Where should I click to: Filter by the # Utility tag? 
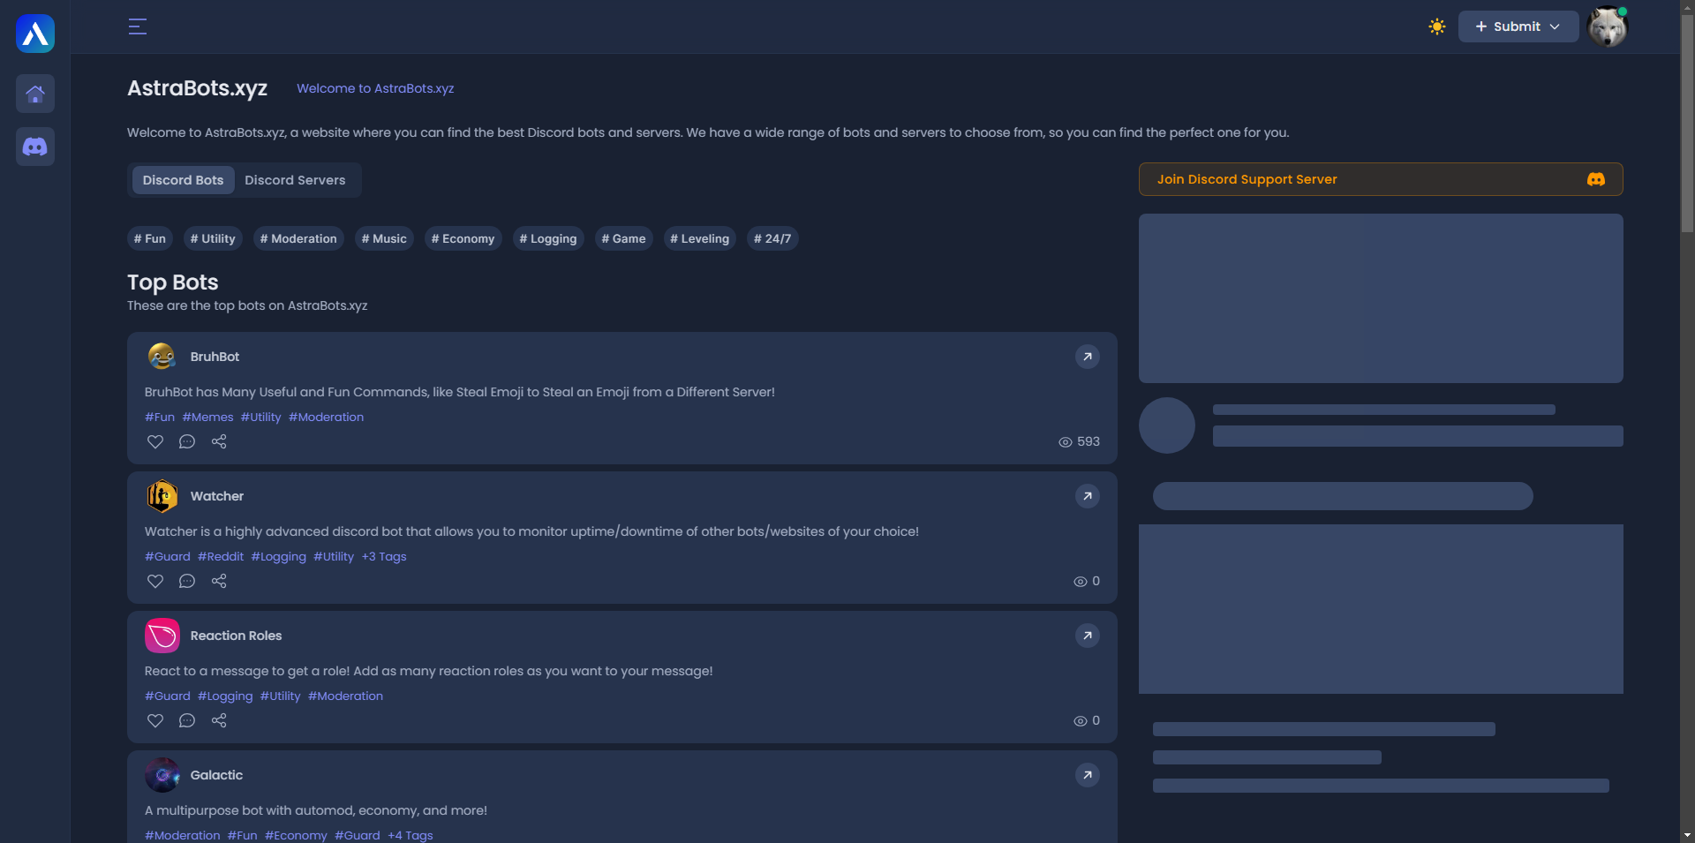pyautogui.click(x=213, y=238)
